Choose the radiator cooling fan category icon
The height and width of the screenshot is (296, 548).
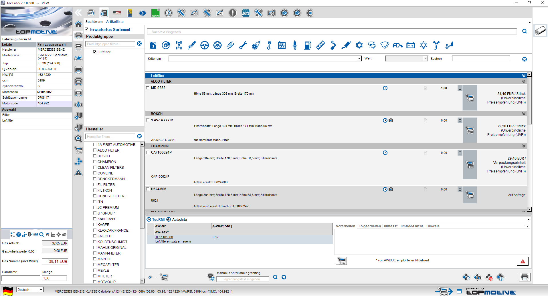282,45
